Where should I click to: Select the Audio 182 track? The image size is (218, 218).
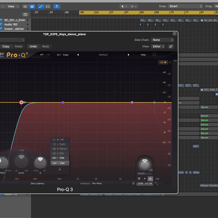[11, 25]
